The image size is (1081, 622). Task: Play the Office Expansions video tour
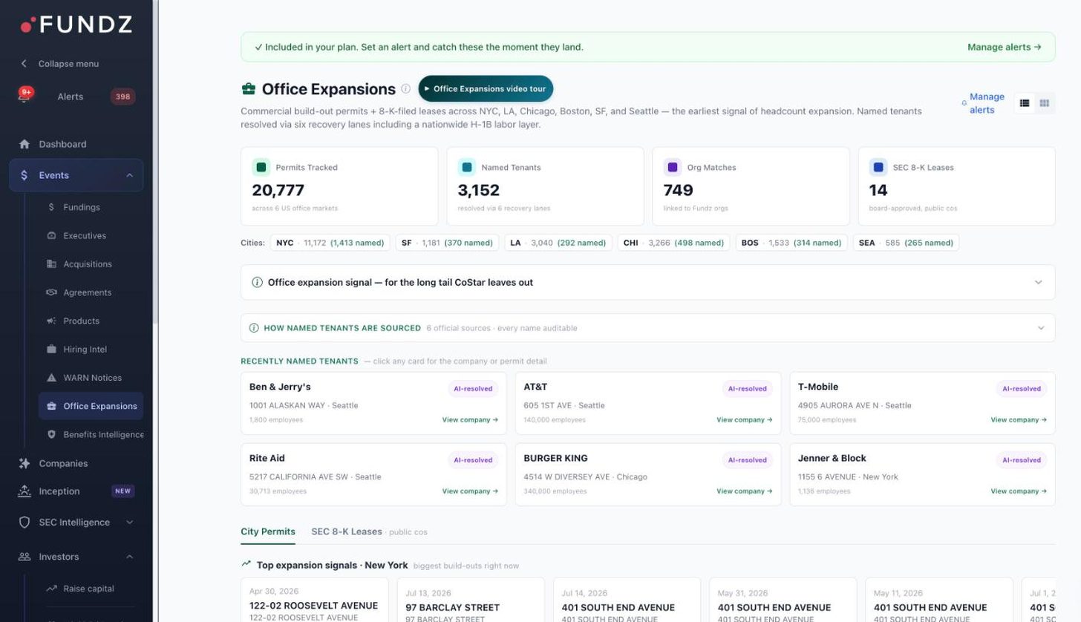(486, 88)
